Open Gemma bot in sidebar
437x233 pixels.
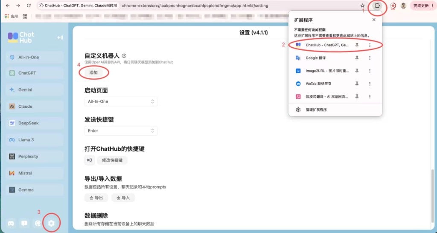point(35,190)
